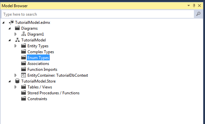Select the TutorialModel.Store label
The height and width of the screenshot is (124, 205).
tap(39, 81)
